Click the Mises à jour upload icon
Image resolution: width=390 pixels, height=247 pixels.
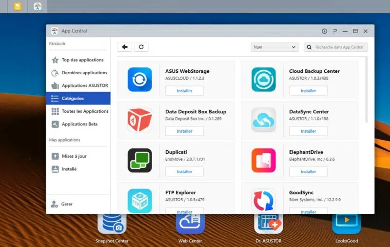click(x=55, y=156)
